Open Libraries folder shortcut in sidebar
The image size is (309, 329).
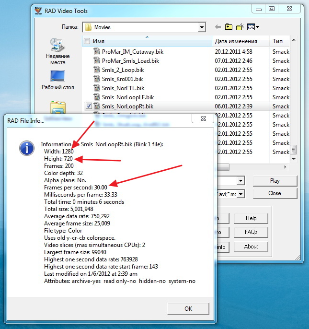[58, 107]
